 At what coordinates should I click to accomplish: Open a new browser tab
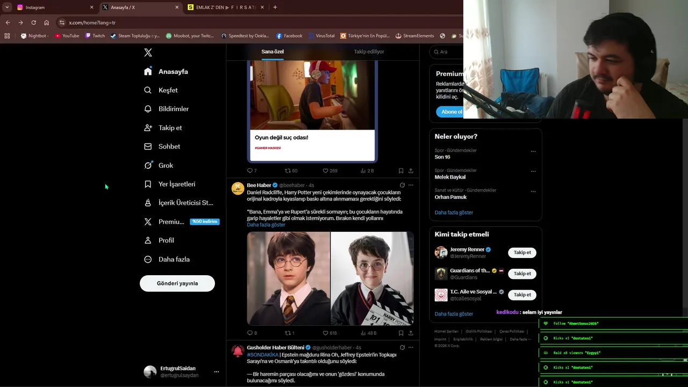point(275,8)
